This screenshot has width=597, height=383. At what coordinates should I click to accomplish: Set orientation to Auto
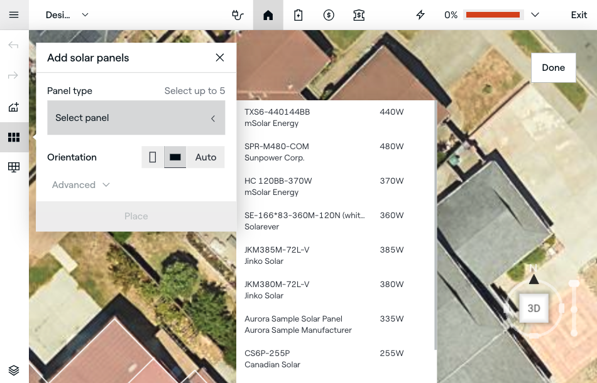point(205,157)
